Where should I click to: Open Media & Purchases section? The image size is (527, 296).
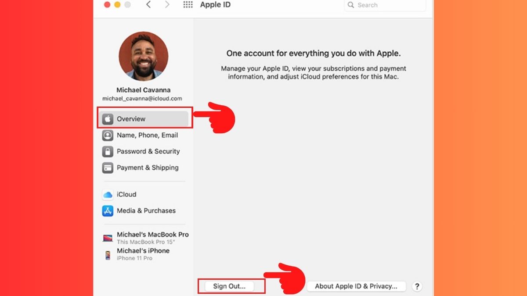tap(144, 210)
